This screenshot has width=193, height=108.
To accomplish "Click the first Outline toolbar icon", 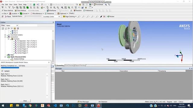I will [3, 28].
